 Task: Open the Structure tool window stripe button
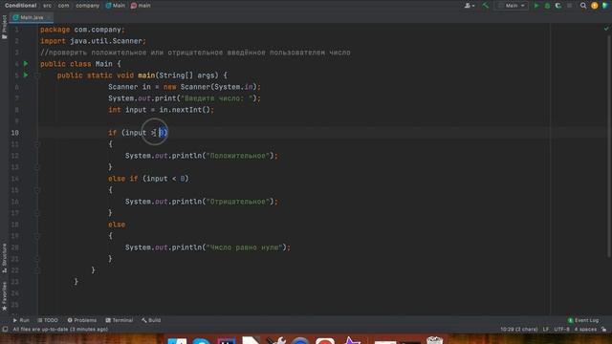pyautogui.click(x=4, y=258)
